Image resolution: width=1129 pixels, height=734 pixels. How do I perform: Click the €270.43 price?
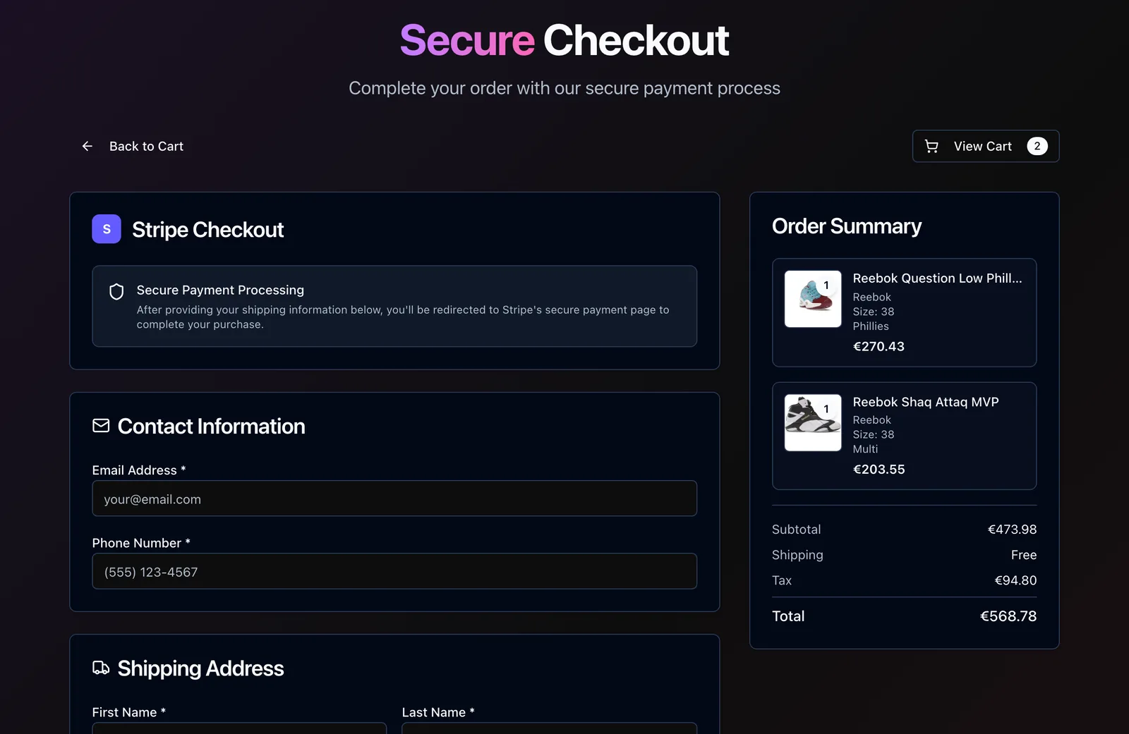pos(879,346)
